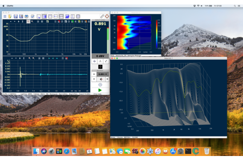Click the color scale bar in Waterfall 2 window

pos(157,34)
